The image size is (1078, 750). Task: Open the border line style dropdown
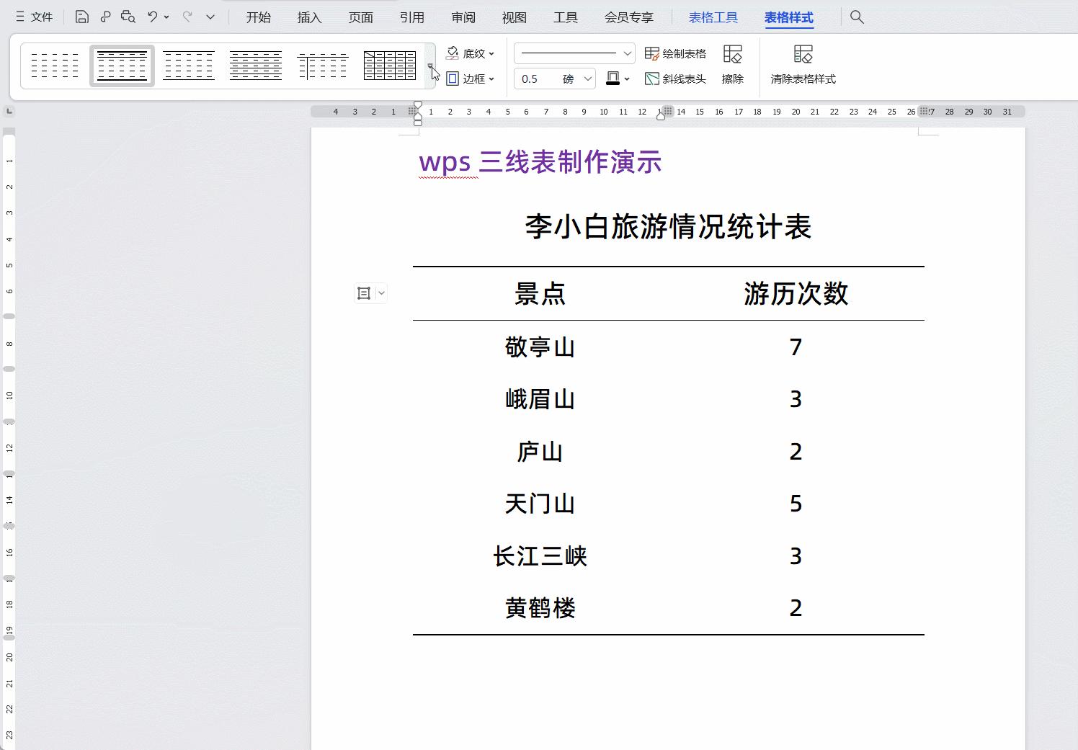tap(573, 53)
